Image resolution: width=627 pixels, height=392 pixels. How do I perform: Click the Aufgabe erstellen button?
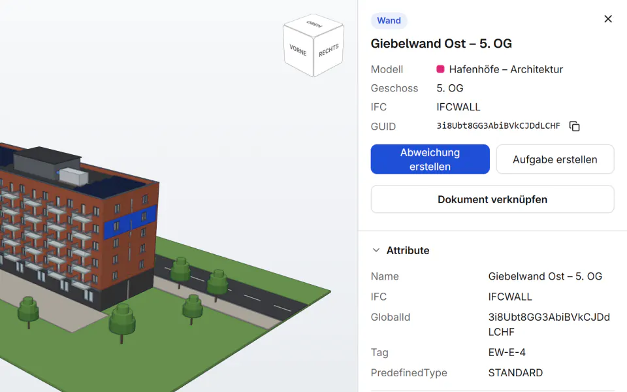tap(555, 159)
